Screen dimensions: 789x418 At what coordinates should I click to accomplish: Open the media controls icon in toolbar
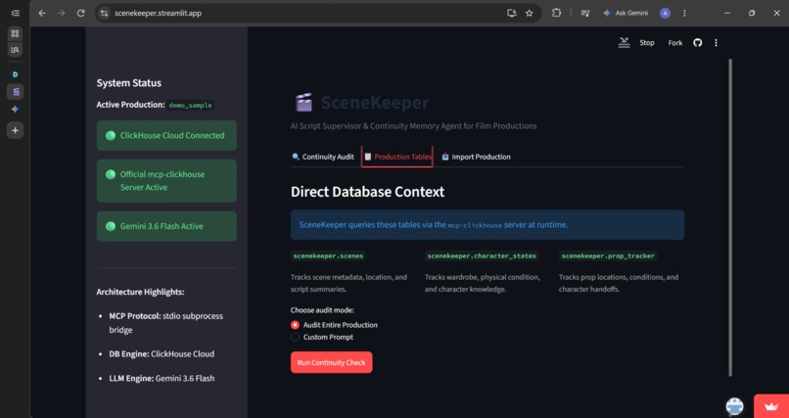pos(584,13)
